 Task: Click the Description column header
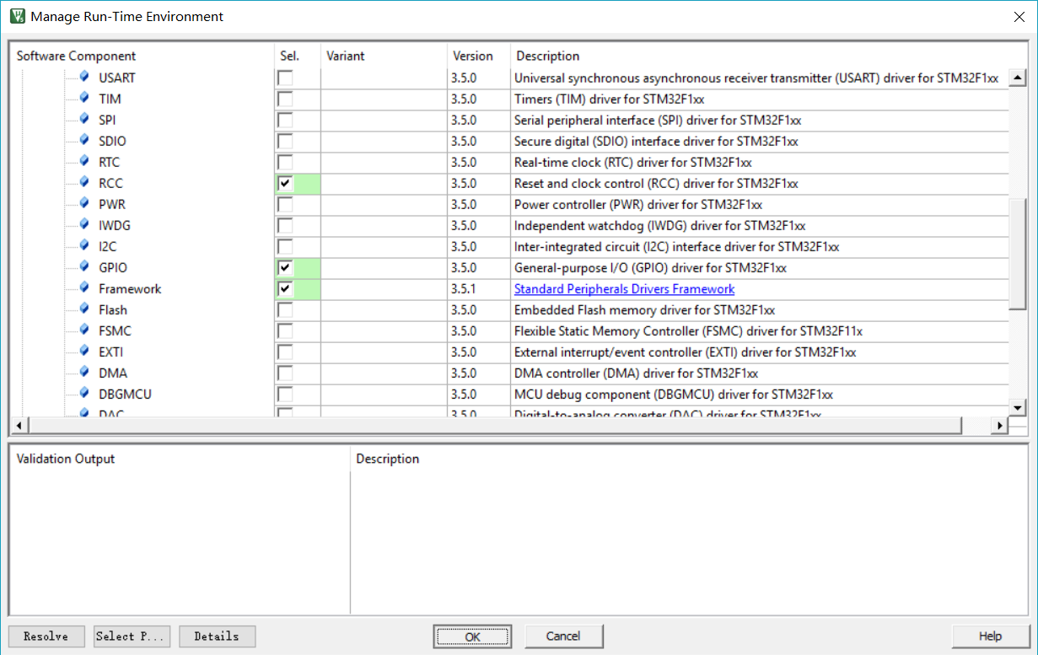click(x=548, y=56)
